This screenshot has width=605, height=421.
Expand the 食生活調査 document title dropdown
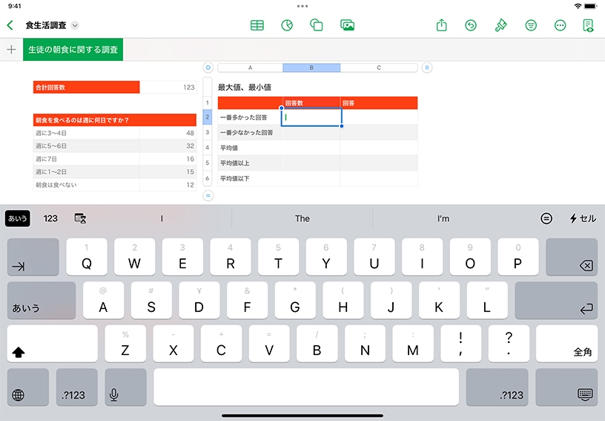75,25
